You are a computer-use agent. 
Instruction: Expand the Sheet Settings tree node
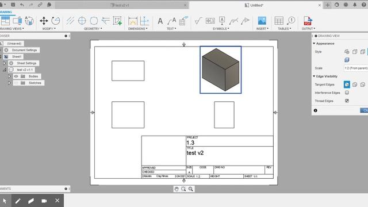4,63
